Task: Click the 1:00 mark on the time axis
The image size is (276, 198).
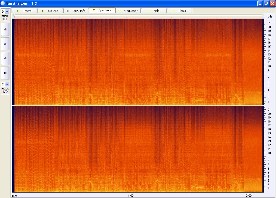Action: (x=130, y=195)
